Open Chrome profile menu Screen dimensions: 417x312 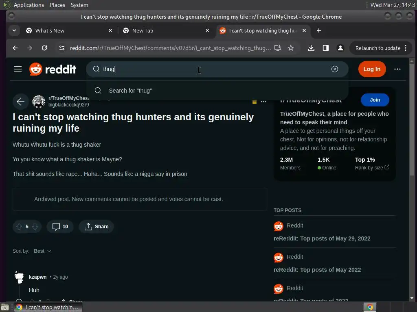340,48
